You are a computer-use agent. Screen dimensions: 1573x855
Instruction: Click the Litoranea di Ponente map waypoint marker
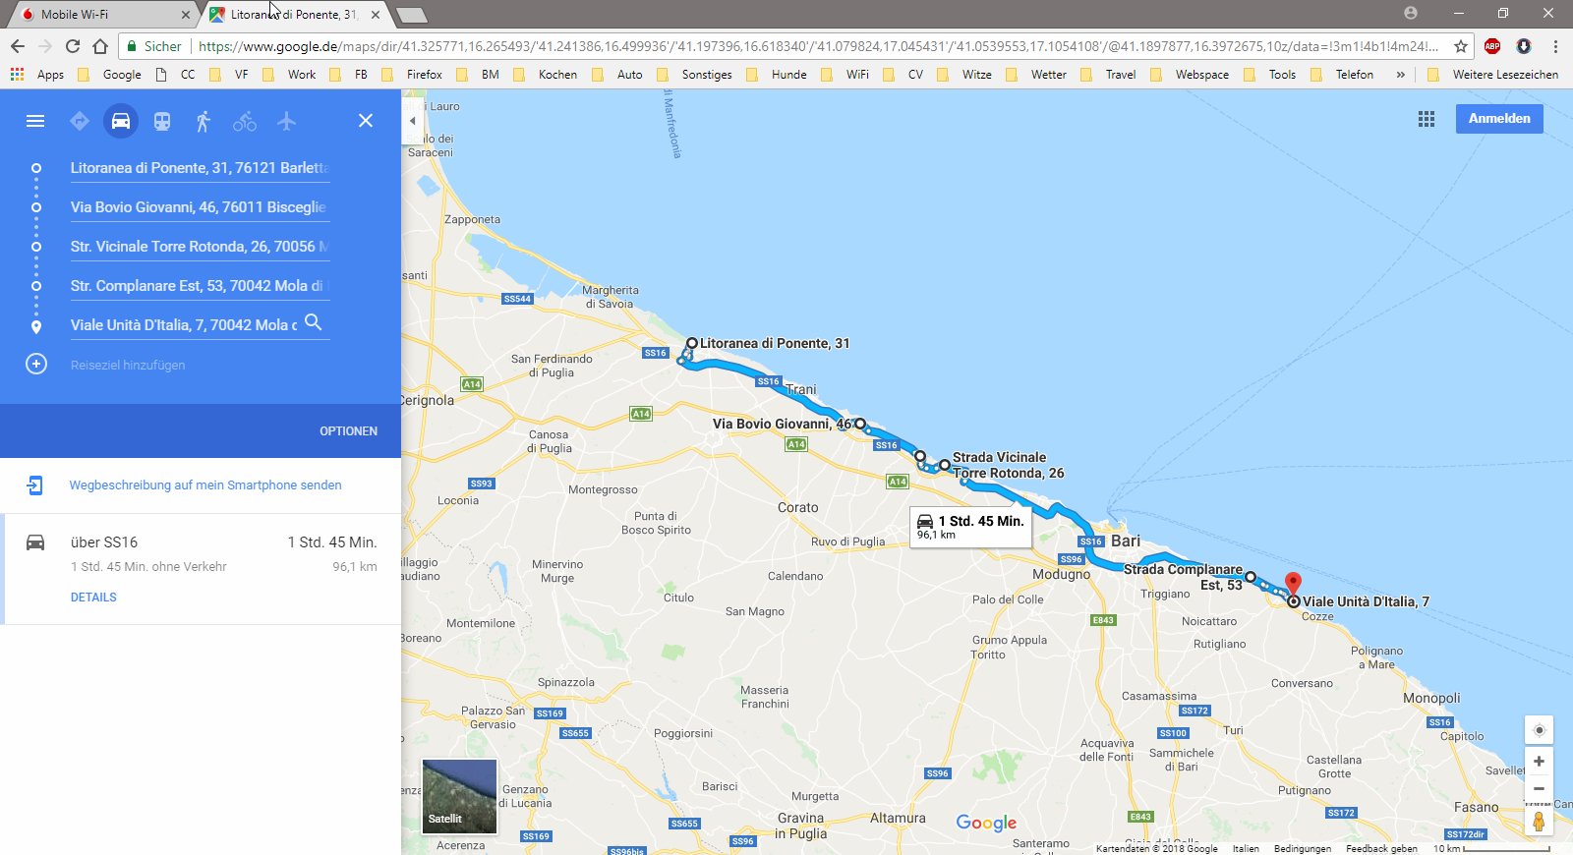point(692,344)
